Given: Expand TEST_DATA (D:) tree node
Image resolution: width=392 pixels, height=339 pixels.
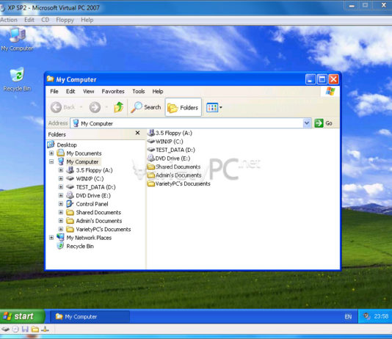Looking at the screenshot, I should tap(61, 187).
